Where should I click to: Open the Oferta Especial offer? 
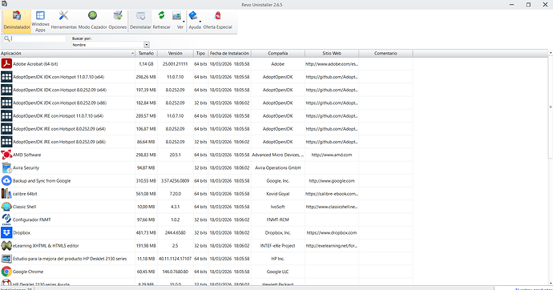point(218,21)
